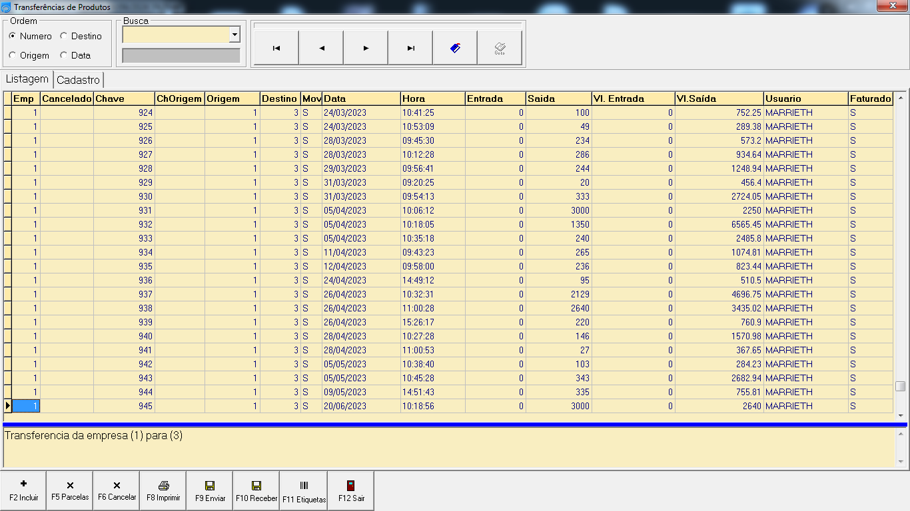910x511 pixels.
Task: Click the Chave column header
Action: pyautogui.click(x=124, y=98)
